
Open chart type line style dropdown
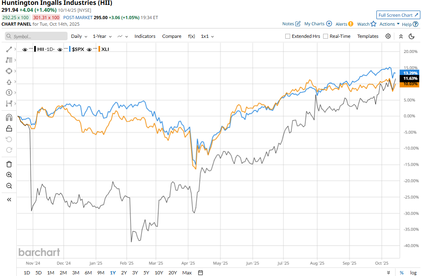pyautogui.click(x=122, y=36)
